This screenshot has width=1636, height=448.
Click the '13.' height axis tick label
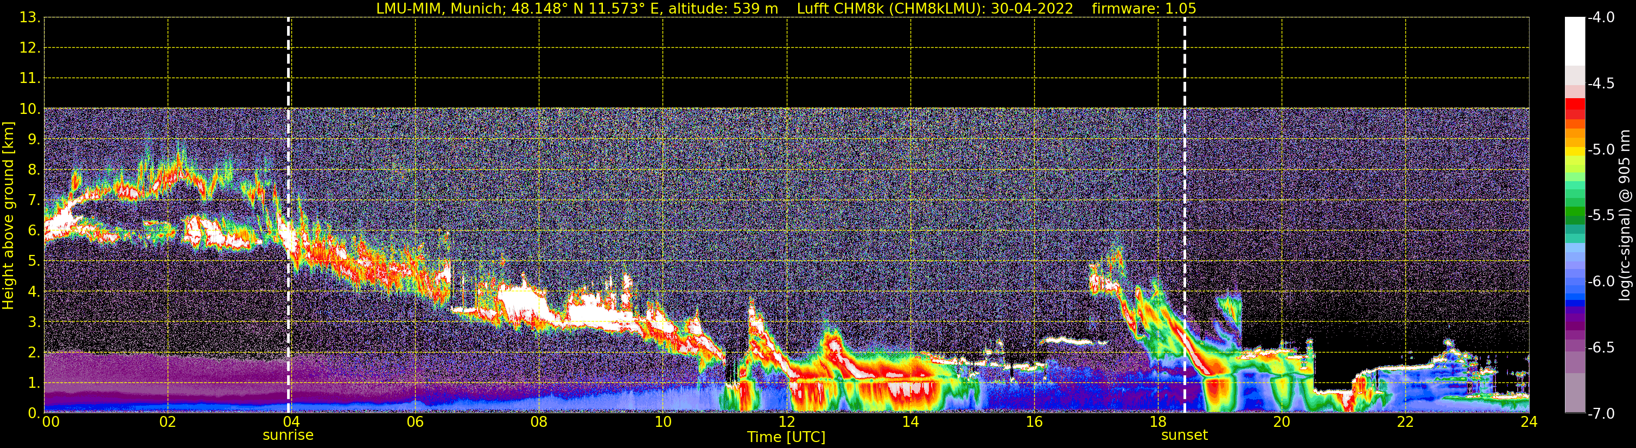pyautogui.click(x=30, y=17)
